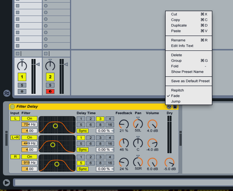
Task: Adjust track 1 pan knob
Action: [22, 66]
